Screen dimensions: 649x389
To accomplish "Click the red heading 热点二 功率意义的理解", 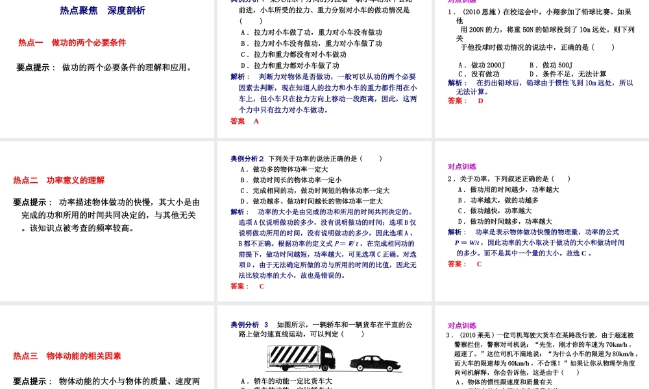I will click(x=59, y=180).
